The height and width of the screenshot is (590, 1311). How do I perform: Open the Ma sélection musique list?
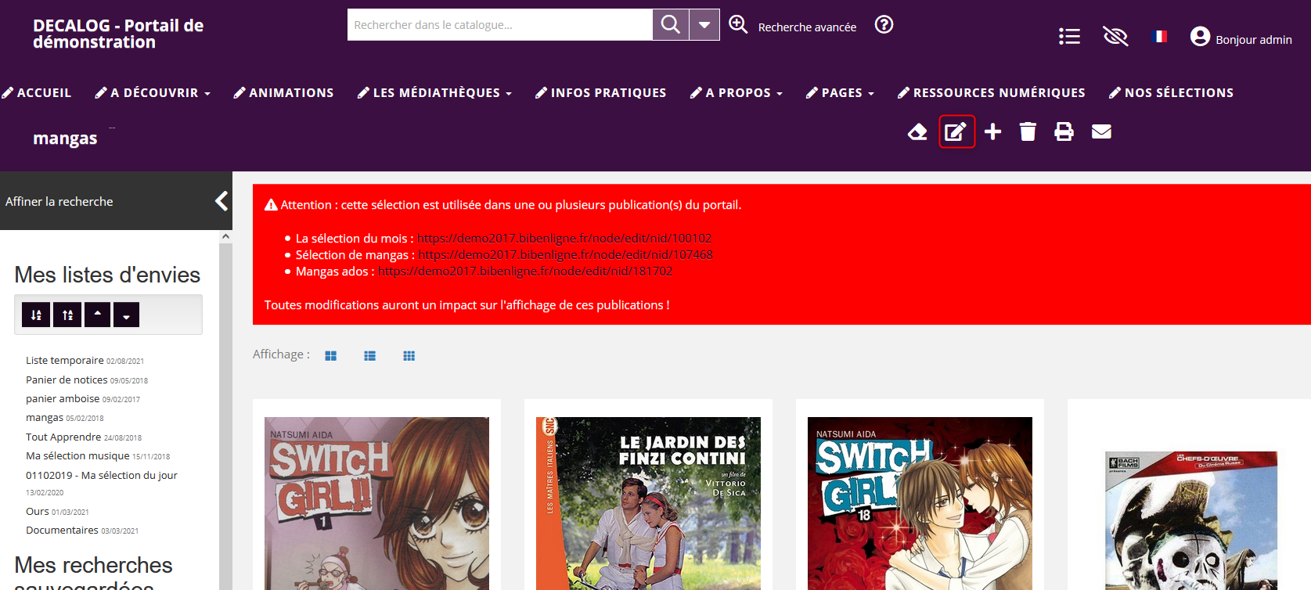point(77,455)
